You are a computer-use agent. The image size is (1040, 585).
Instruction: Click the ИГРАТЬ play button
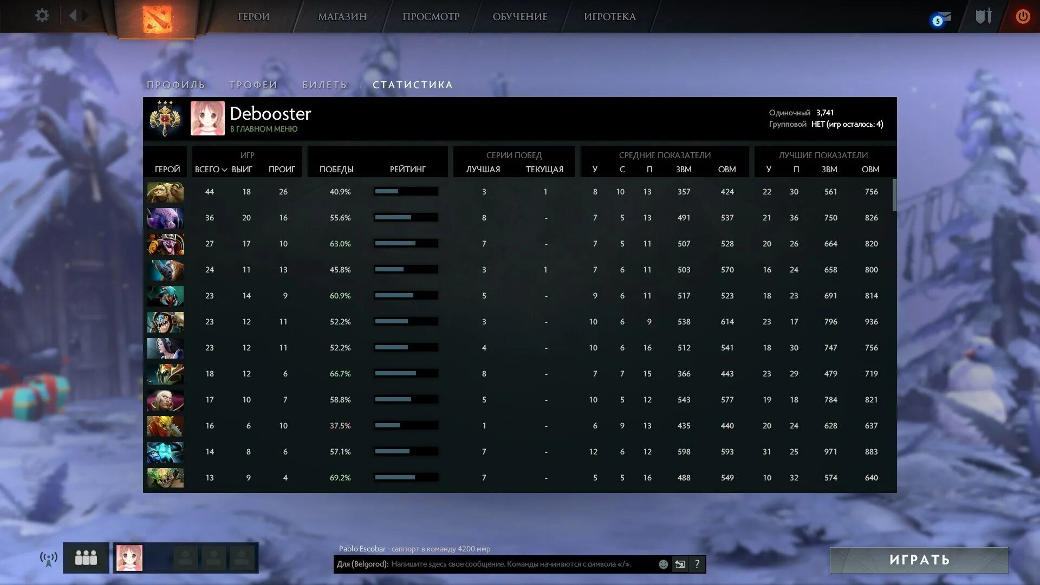(919, 560)
